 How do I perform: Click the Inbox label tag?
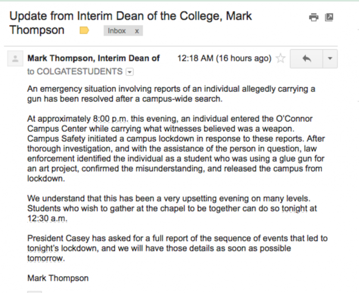117,31
